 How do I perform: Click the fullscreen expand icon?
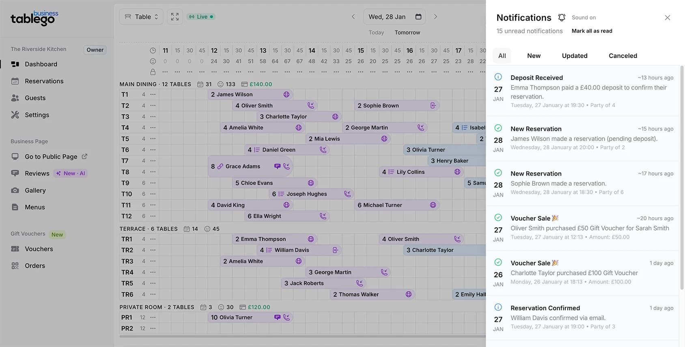tap(175, 17)
